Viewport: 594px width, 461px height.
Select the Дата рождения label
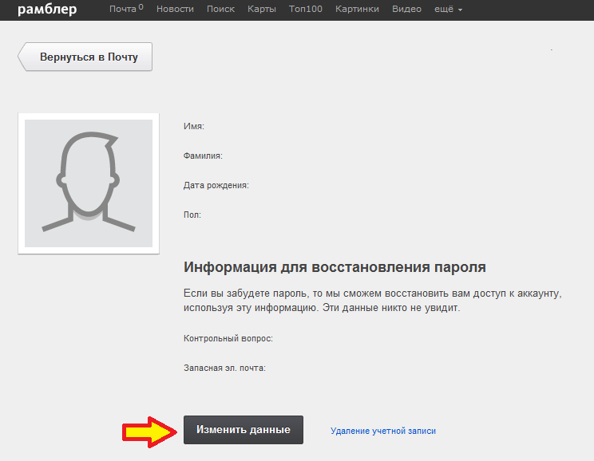(216, 185)
